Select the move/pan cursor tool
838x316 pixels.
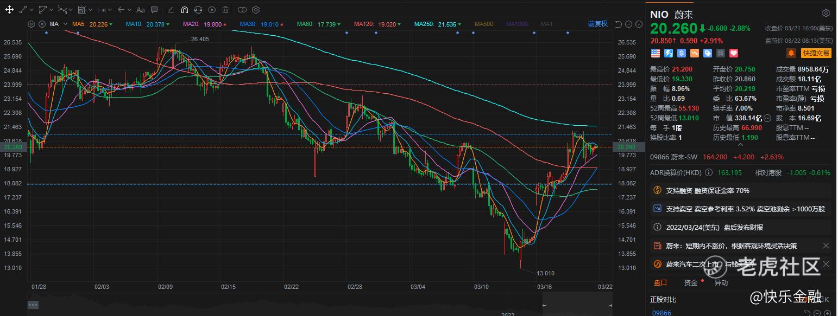tap(9, 10)
